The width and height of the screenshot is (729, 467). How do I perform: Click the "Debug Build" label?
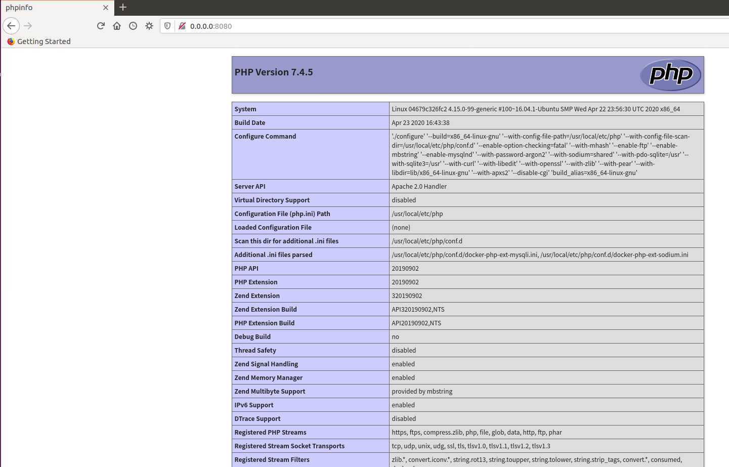252,337
